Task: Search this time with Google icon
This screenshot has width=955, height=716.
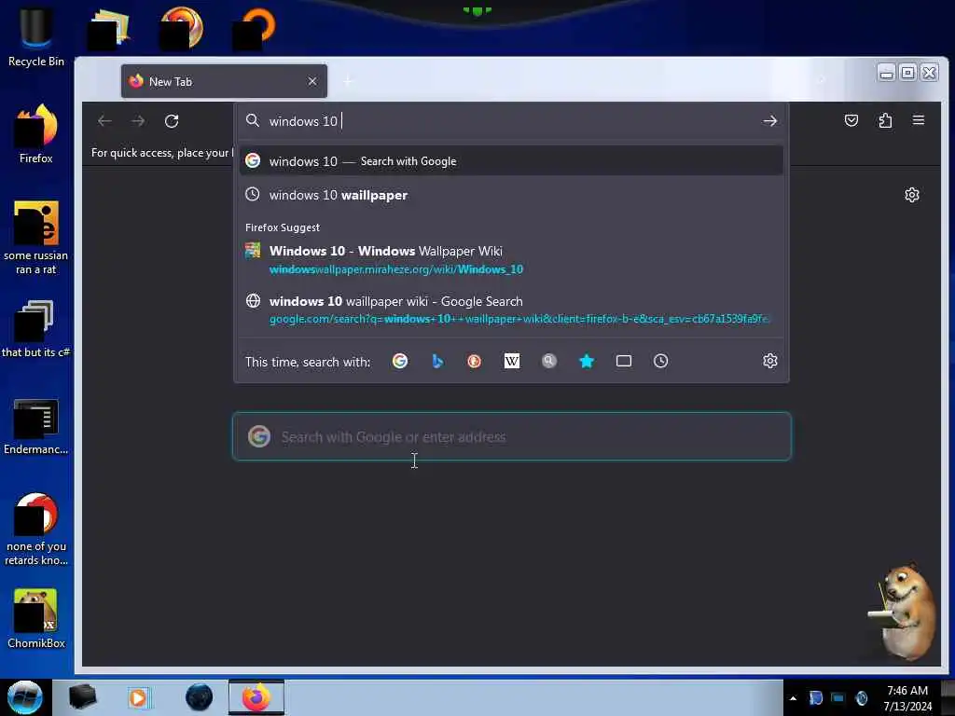Action: [x=400, y=361]
